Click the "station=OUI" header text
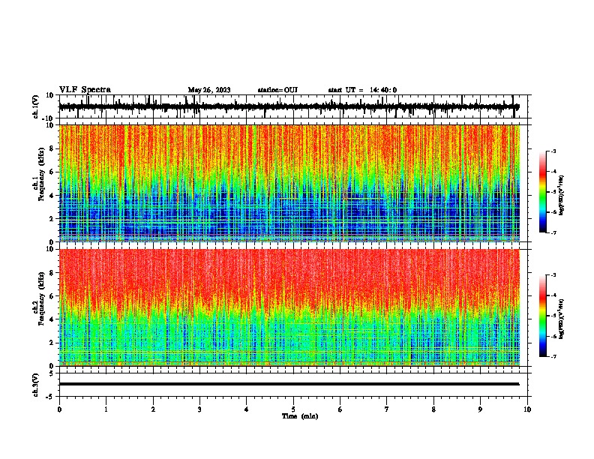The image size is (594, 459). coord(277,90)
